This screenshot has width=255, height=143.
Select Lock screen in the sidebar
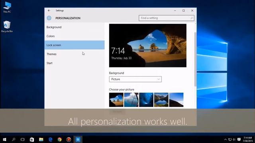coord(75,45)
